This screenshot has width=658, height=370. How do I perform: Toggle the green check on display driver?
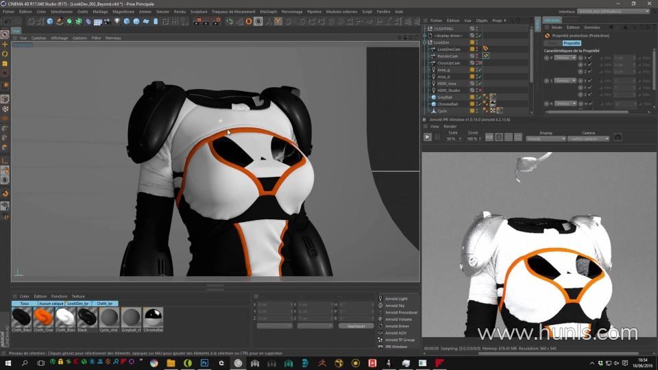pyautogui.click(x=480, y=36)
